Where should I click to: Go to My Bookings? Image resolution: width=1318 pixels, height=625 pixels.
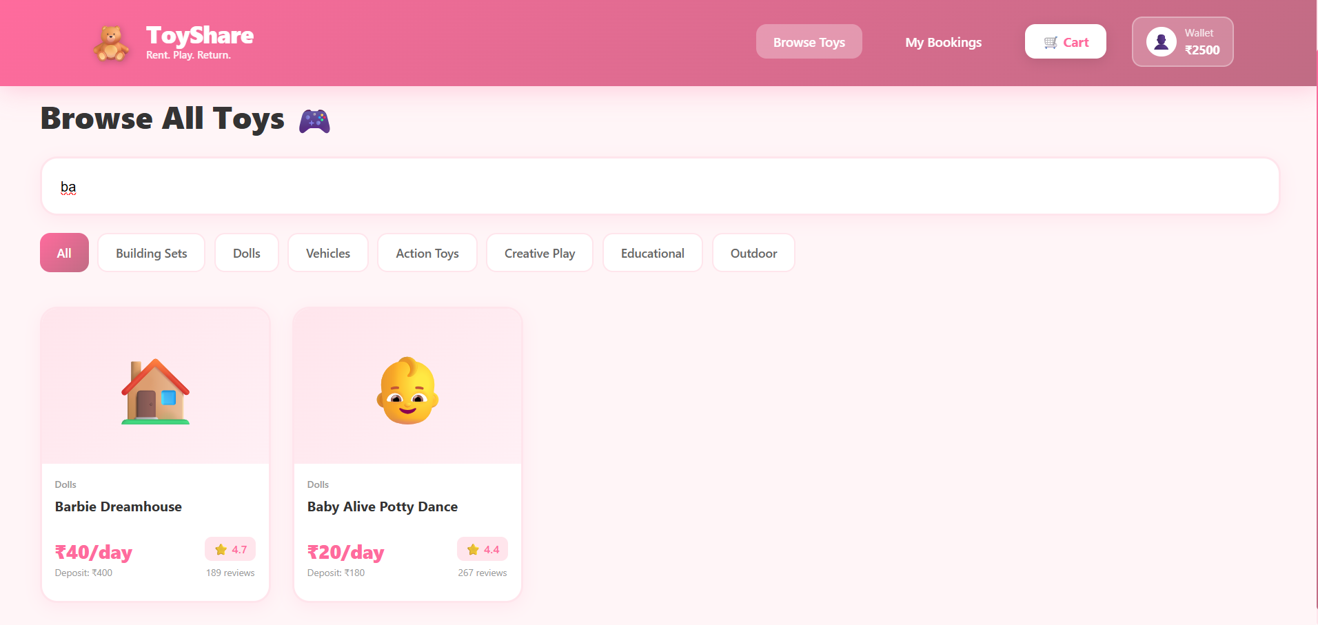click(x=943, y=42)
